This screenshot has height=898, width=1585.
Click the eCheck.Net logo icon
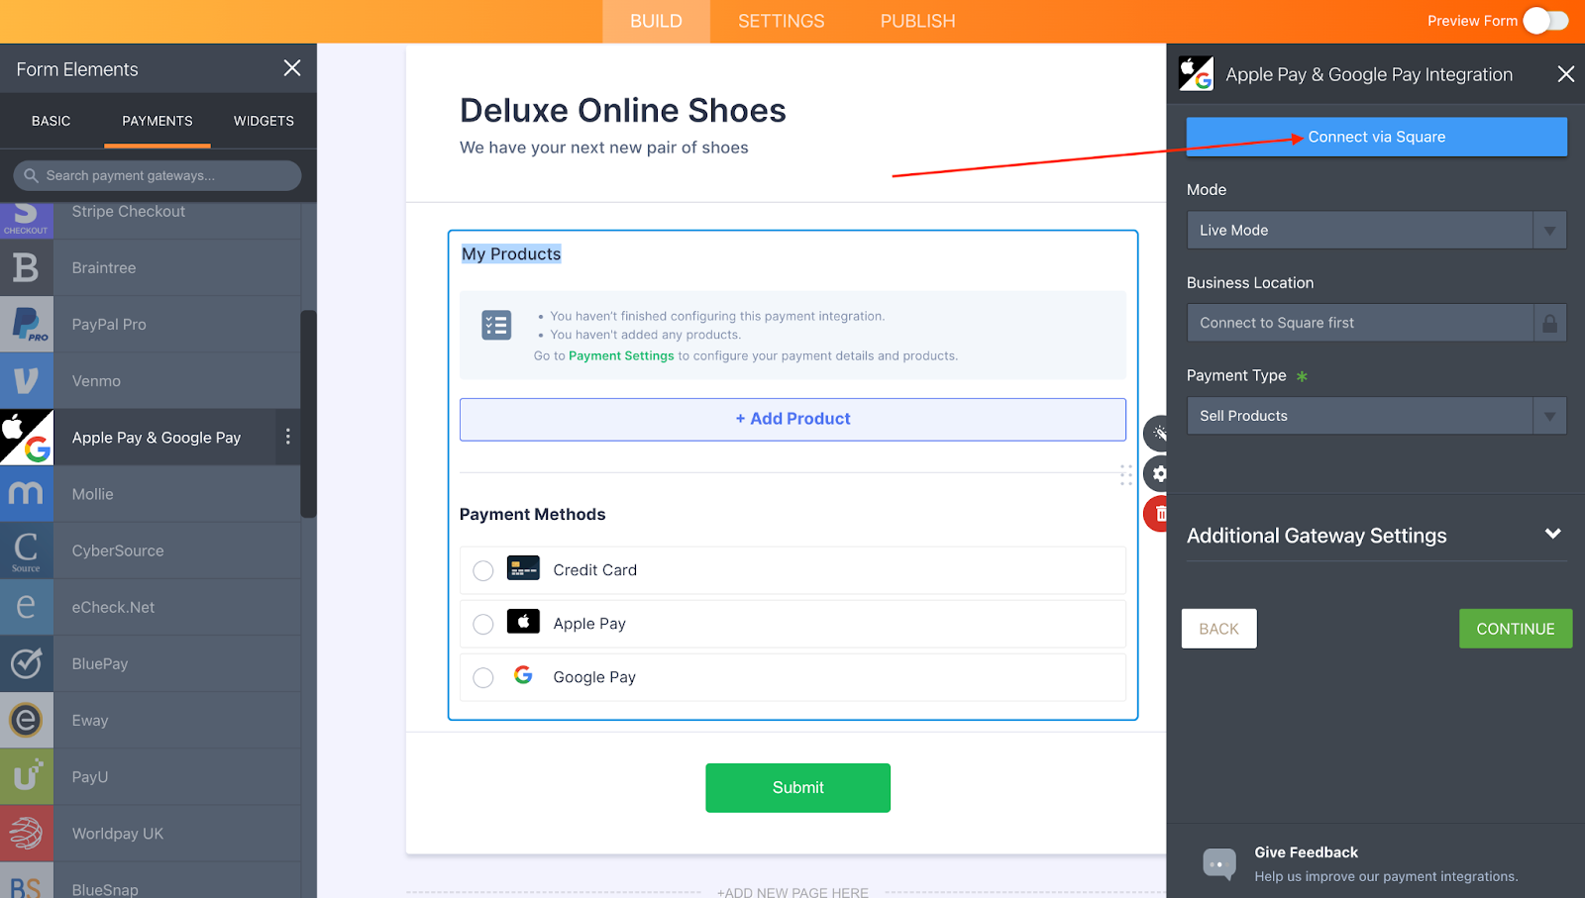point(26,607)
